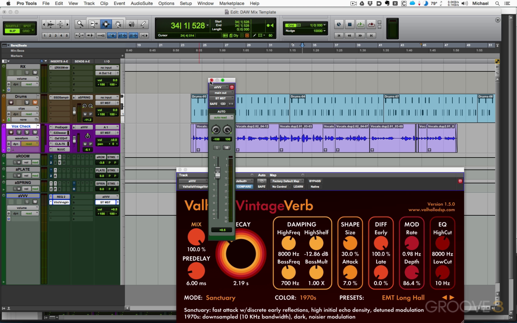Open the Clip menu

coord(104,3)
